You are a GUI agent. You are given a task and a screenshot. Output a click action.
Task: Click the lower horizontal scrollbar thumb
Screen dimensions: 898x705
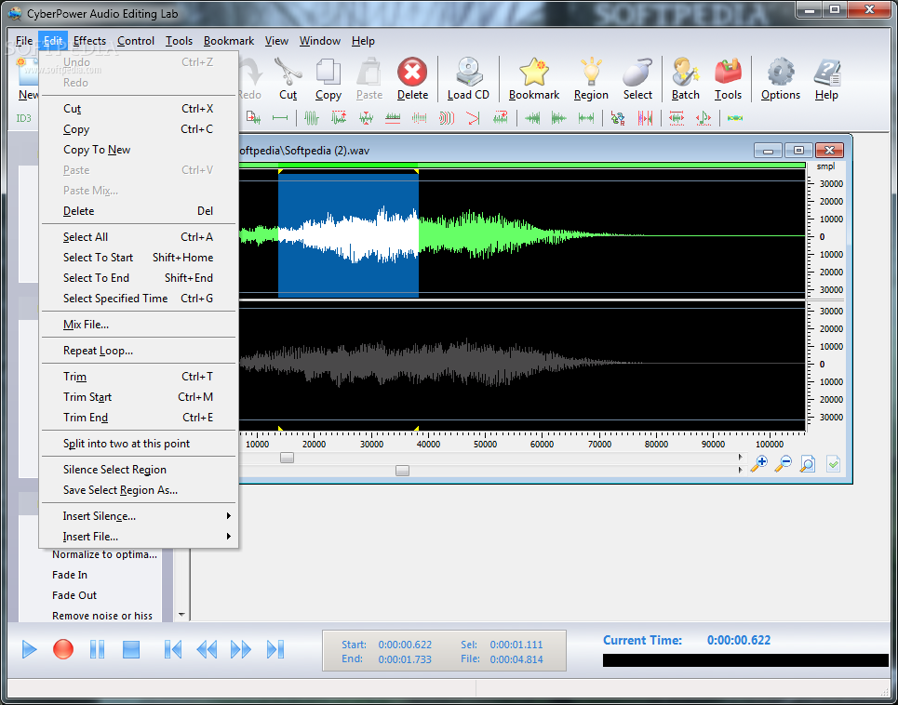pyautogui.click(x=403, y=471)
